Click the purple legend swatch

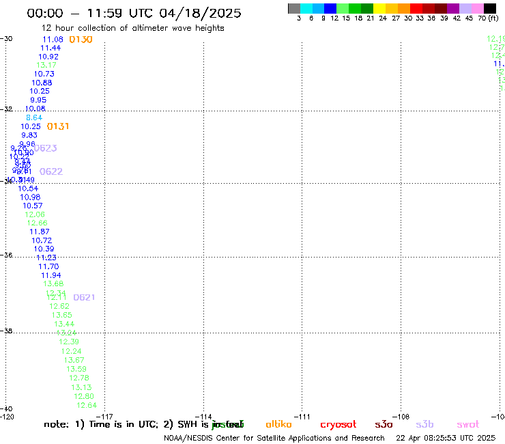coord(453,8)
